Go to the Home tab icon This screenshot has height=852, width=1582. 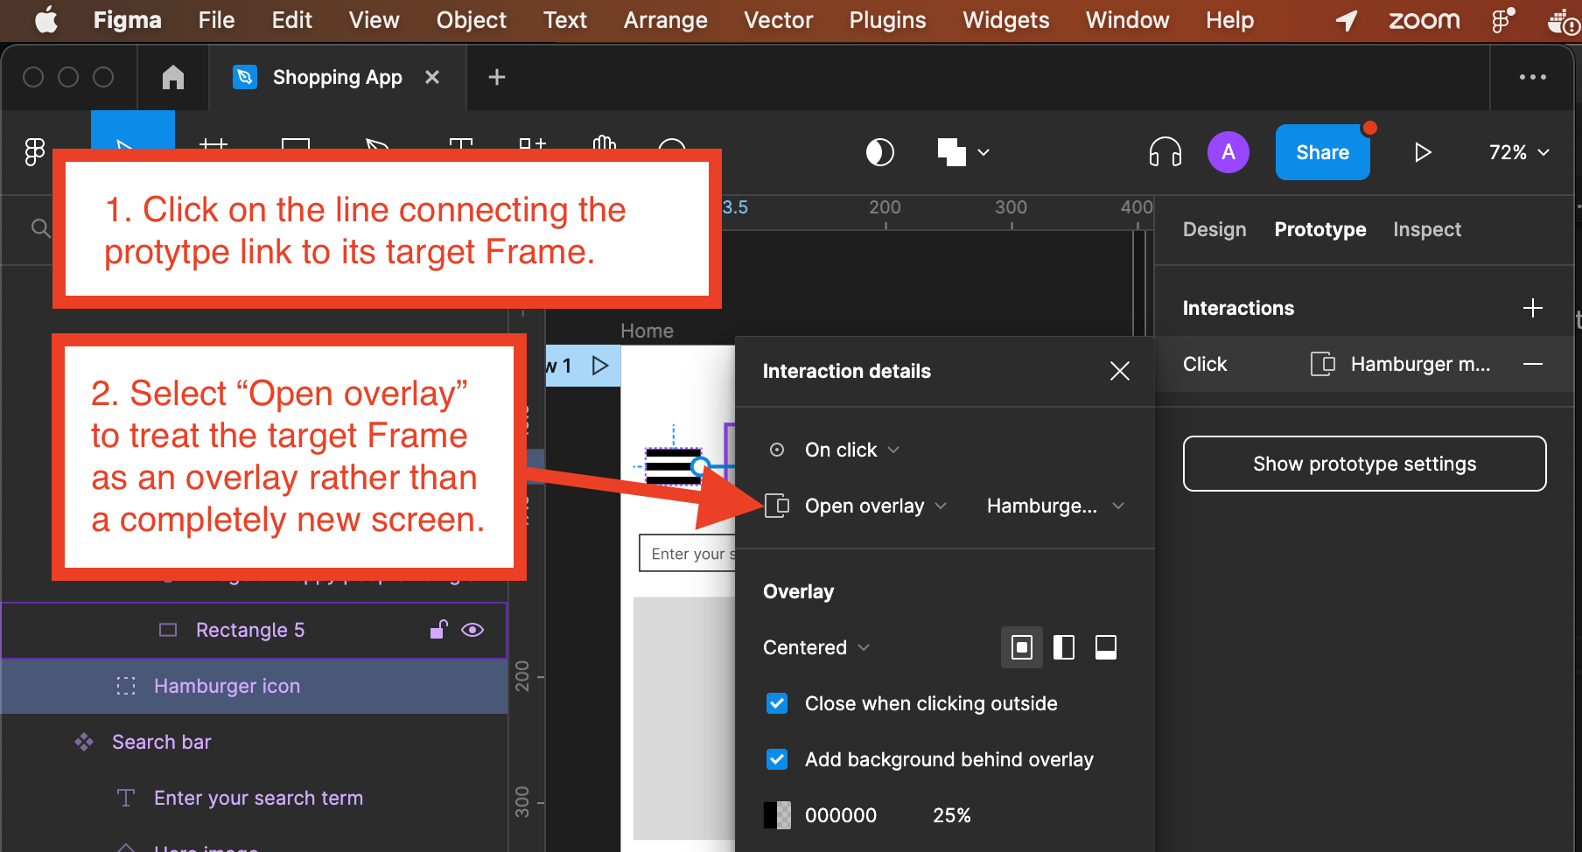(173, 77)
